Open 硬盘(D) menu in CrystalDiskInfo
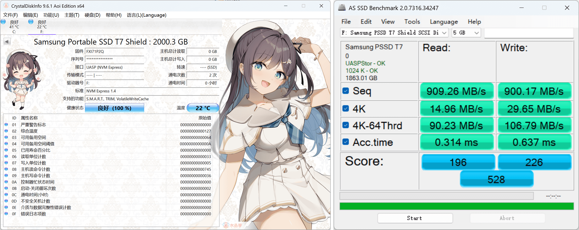 (93, 15)
